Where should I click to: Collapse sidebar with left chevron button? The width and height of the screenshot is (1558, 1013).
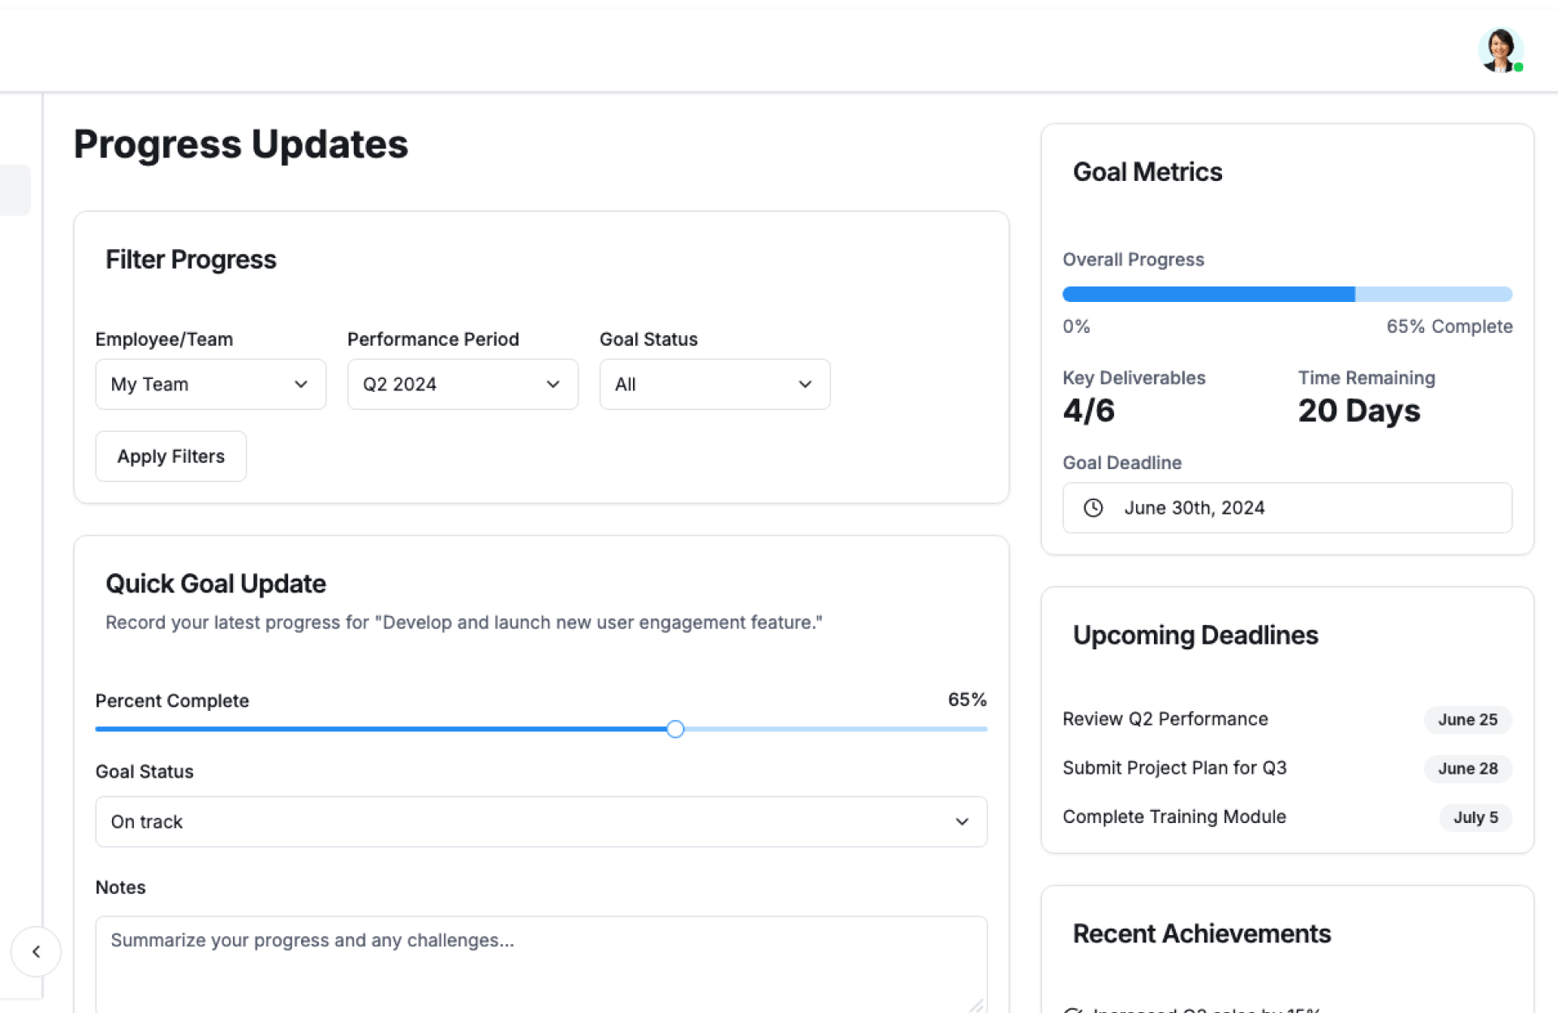(x=36, y=951)
